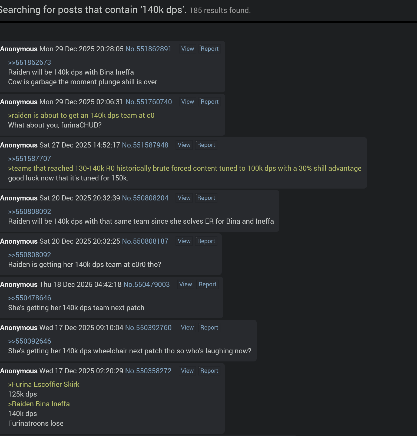View post No.550392760
The width and height of the screenshot is (417, 436).
pyautogui.click(x=187, y=328)
